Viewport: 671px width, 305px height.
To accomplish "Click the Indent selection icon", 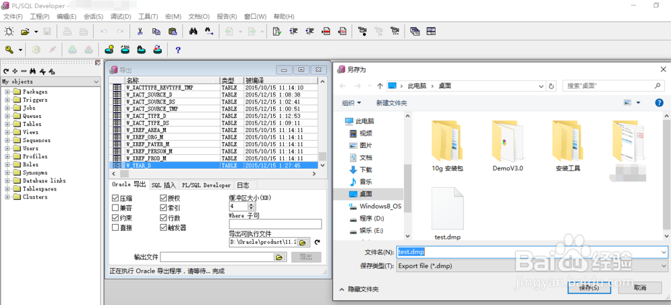I will coord(294,32).
